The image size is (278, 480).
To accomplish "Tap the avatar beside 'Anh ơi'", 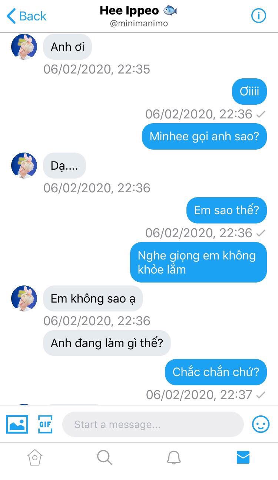I will pos(24,47).
